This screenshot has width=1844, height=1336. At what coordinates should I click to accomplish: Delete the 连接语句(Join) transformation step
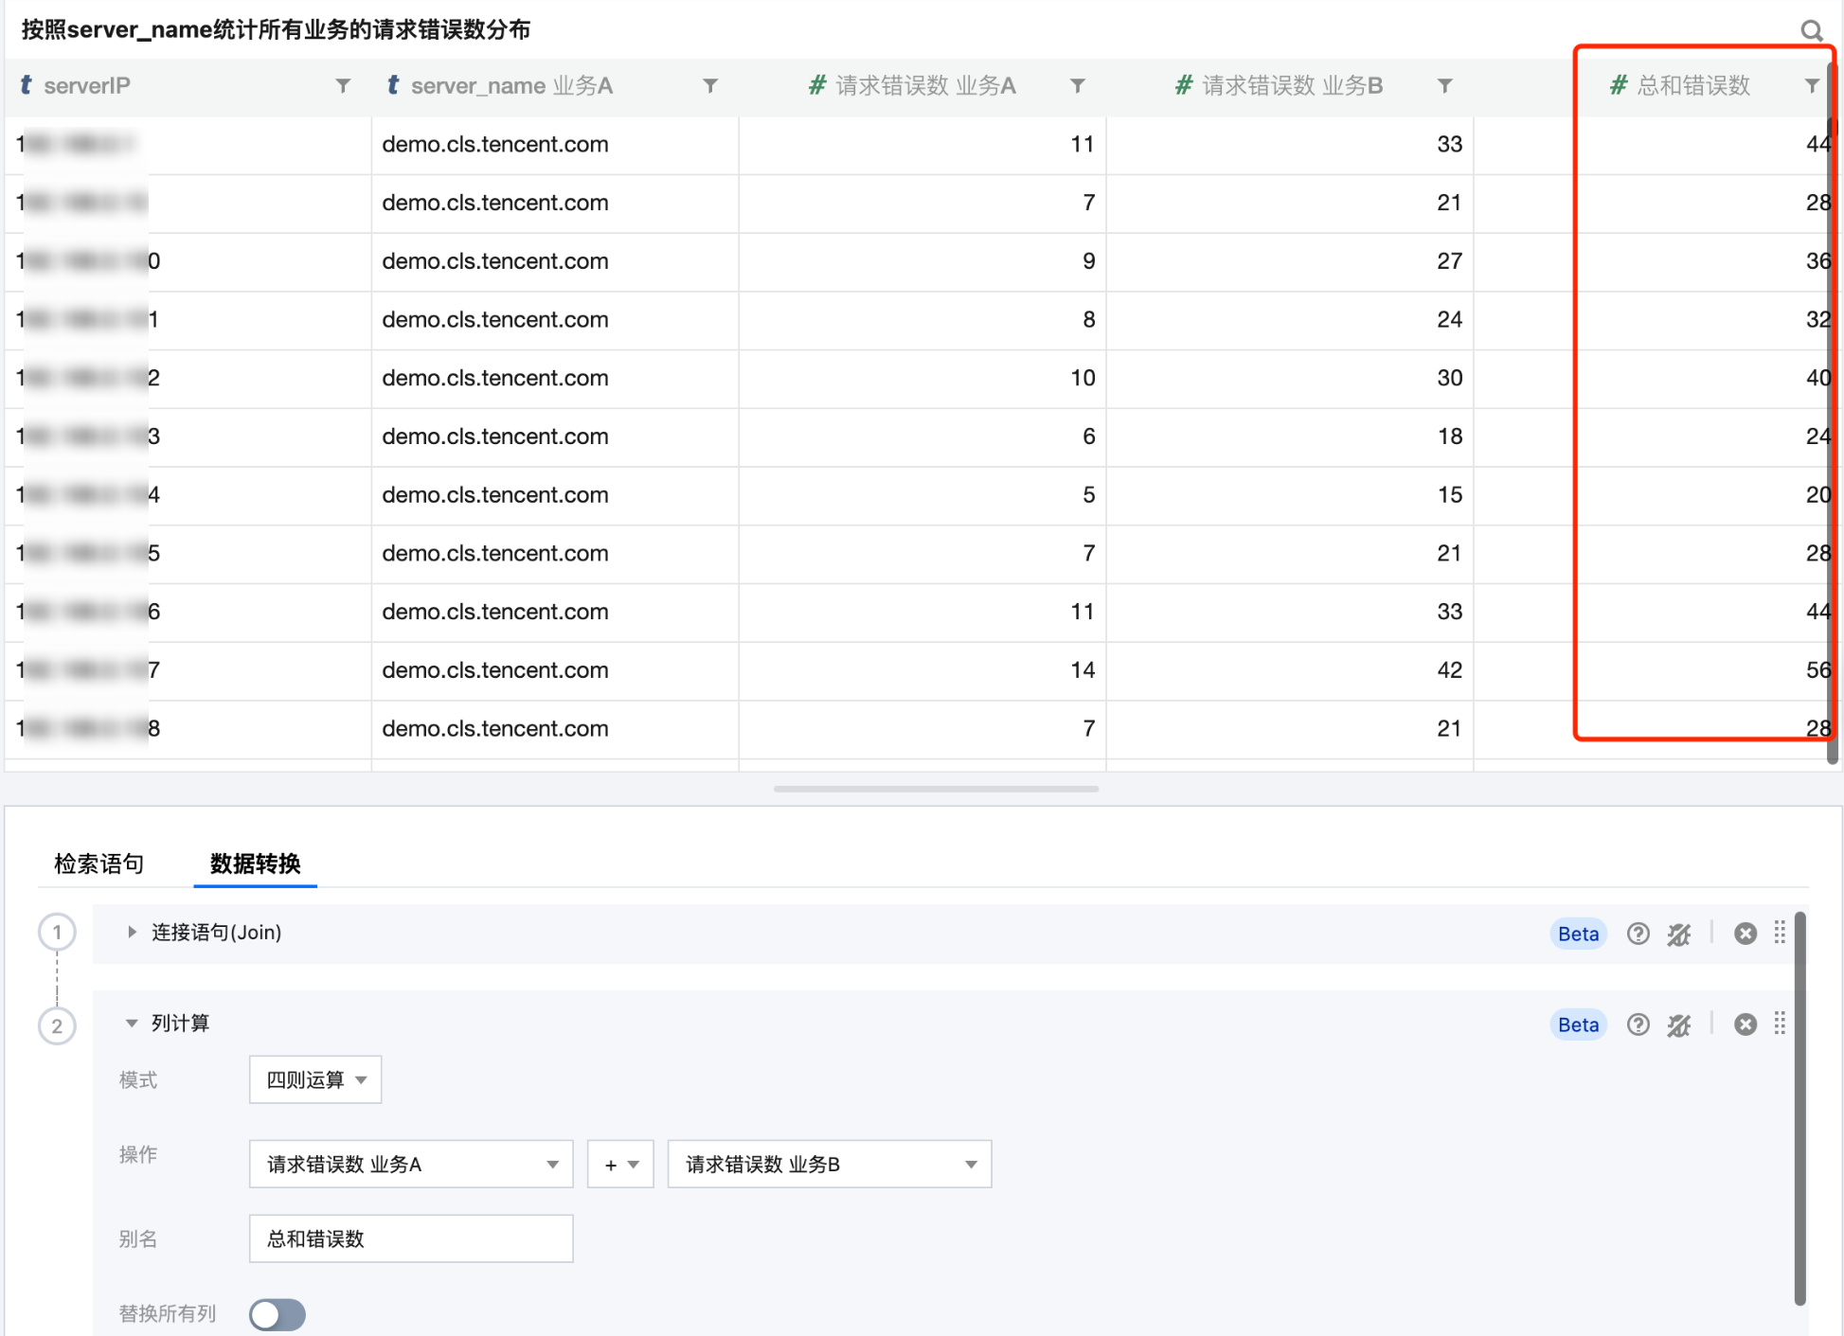click(x=1745, y=934)
